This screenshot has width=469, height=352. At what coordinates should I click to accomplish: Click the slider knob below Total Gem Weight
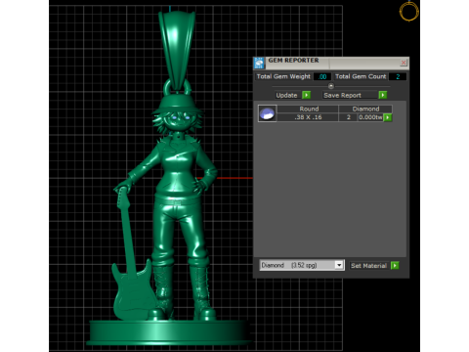pyautogui.click(x=331, y=86)
